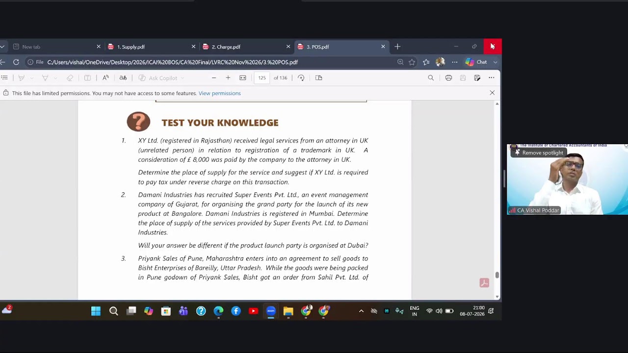Launch Microsoft Store from the taskbar
This screenshot has width=628, height=353.
(166, 311)
